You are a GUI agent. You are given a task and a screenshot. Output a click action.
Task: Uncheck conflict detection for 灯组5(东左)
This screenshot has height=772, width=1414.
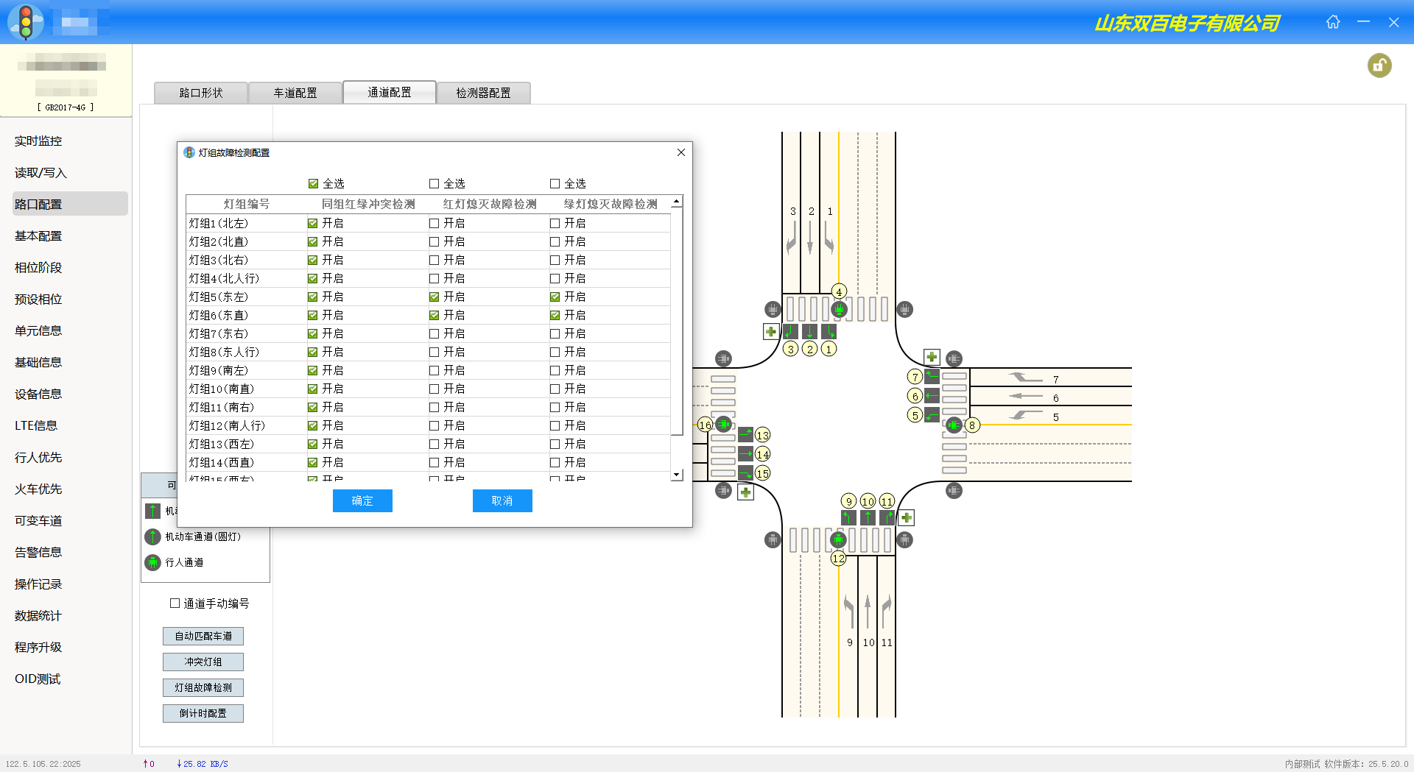click(x=313, y=297)
